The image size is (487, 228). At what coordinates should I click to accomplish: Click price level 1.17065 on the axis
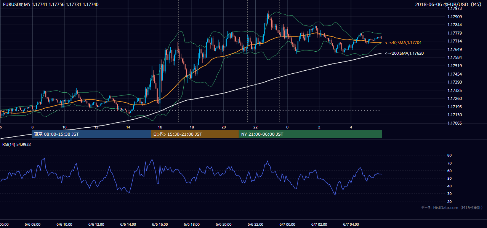click(x=454, y=123)
